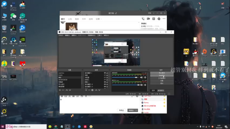The height and width of the screenshot is (129, 230).
Task: Open Clash for Windows desktop icon
Action: pyautogui.click(x=13, y=6)
